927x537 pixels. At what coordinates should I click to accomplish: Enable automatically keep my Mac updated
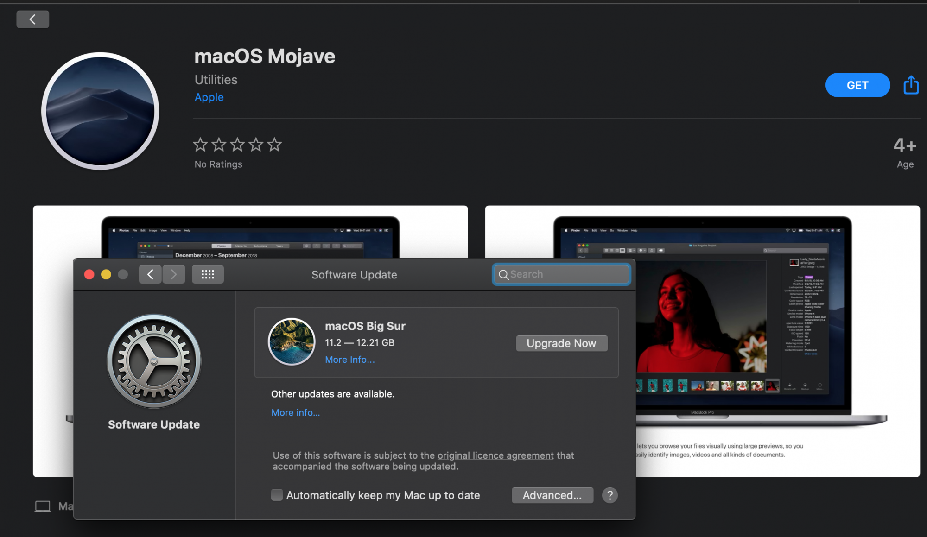(x=277, y=495)
